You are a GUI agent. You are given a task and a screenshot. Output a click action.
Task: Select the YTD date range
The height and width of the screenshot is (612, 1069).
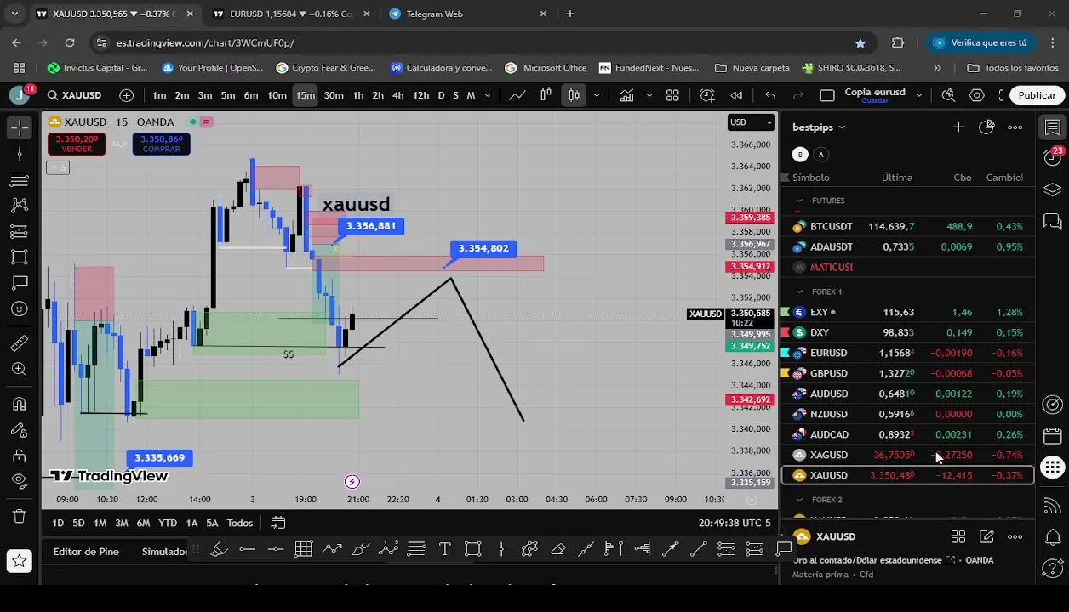168,523
